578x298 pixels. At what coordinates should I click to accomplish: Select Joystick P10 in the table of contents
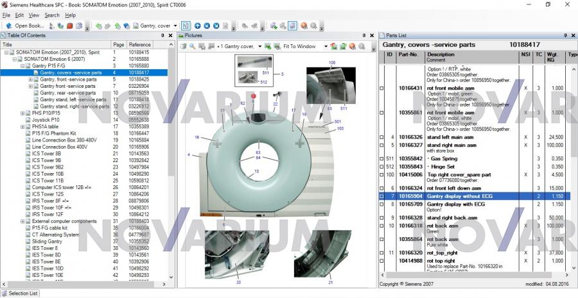[x=46, y=119]
